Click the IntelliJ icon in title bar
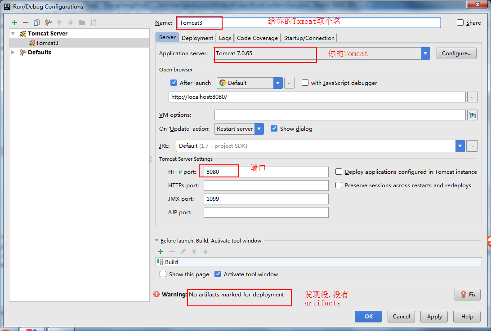This screenshot has height=331, width=491. pyautogui.click(x=7, y=6)
